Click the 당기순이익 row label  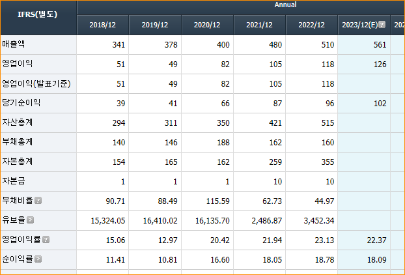[x=21, y=103]
